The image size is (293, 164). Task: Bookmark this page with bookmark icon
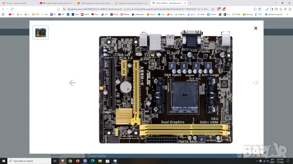pyautogui.click(x=58, y=9)
